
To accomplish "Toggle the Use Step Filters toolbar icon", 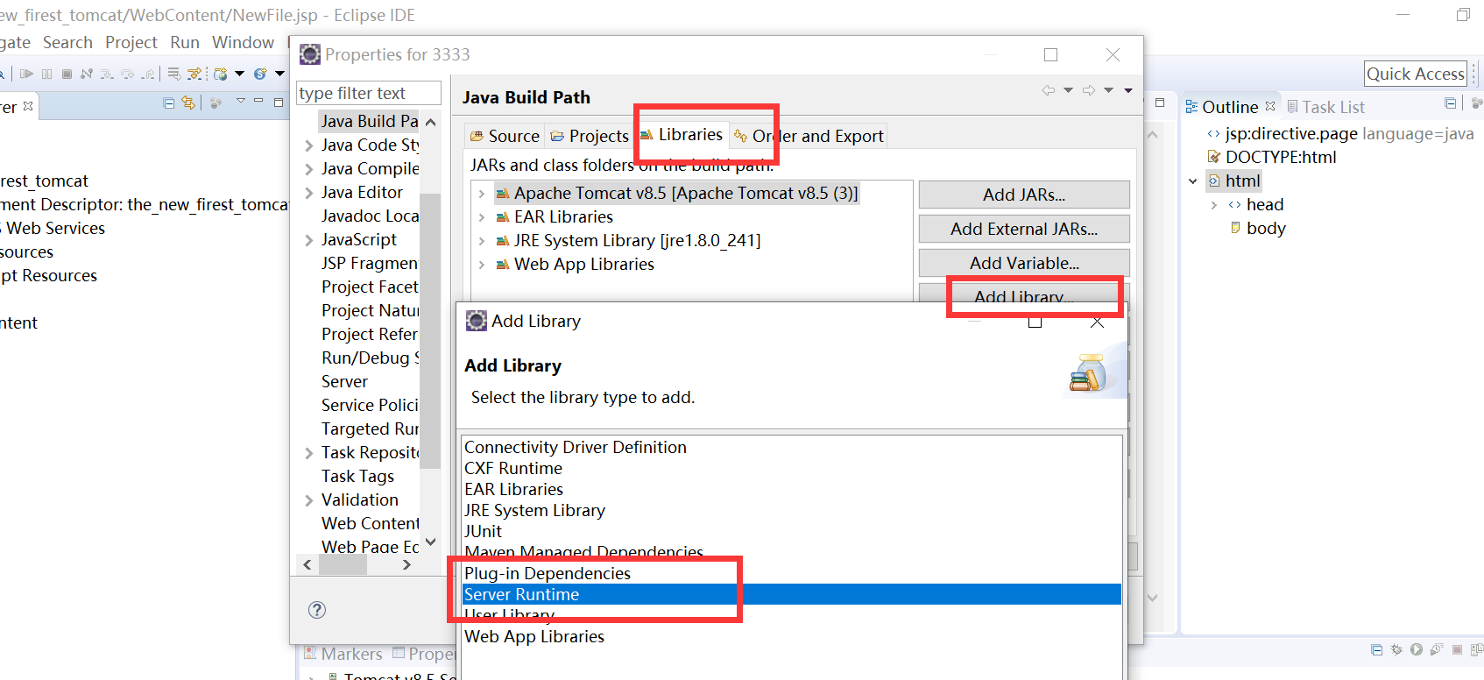I will pyautogui.click(x=194, y=74).
